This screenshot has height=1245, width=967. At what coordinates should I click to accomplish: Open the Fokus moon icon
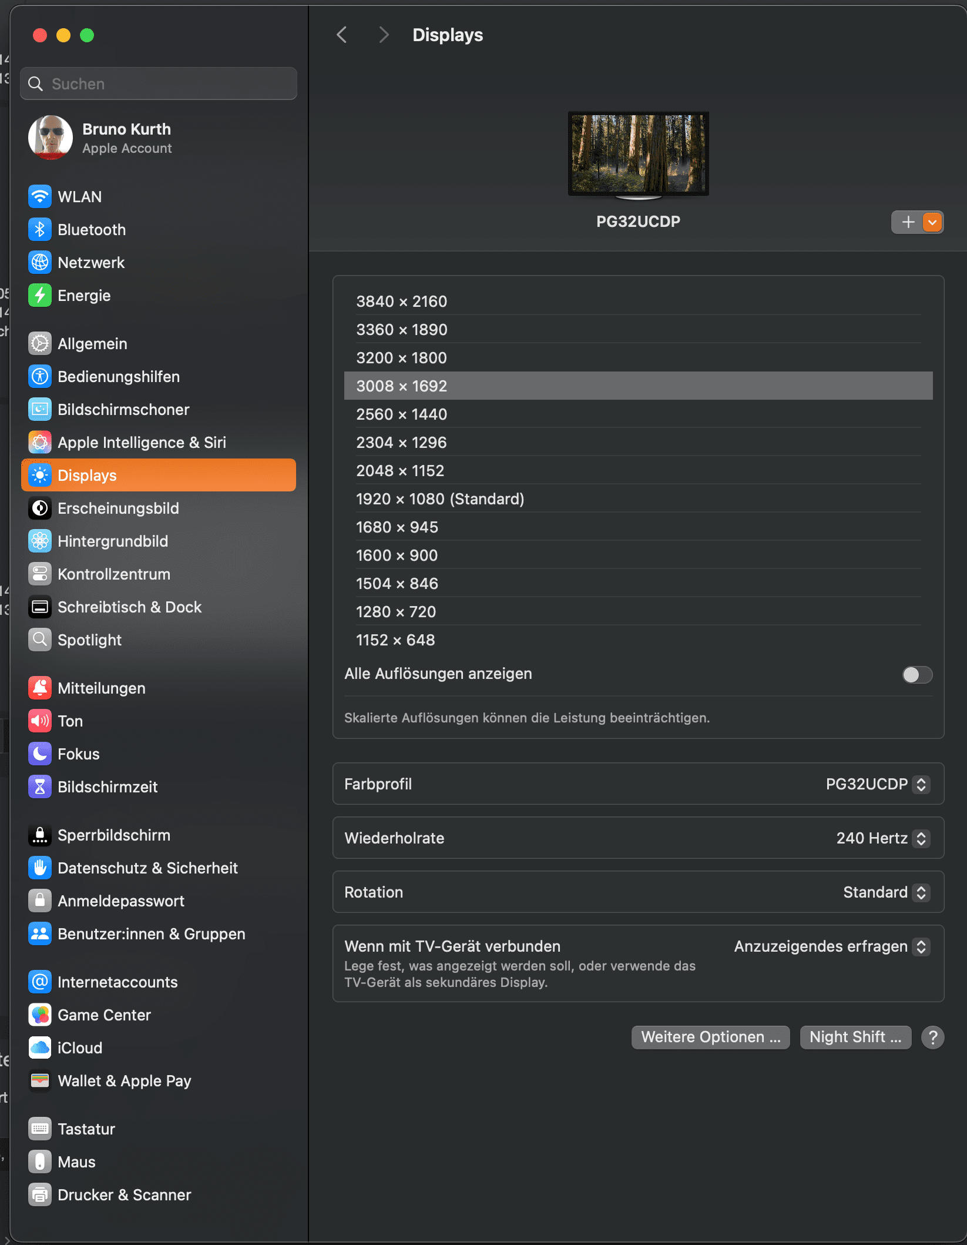[x=40, y=754]
